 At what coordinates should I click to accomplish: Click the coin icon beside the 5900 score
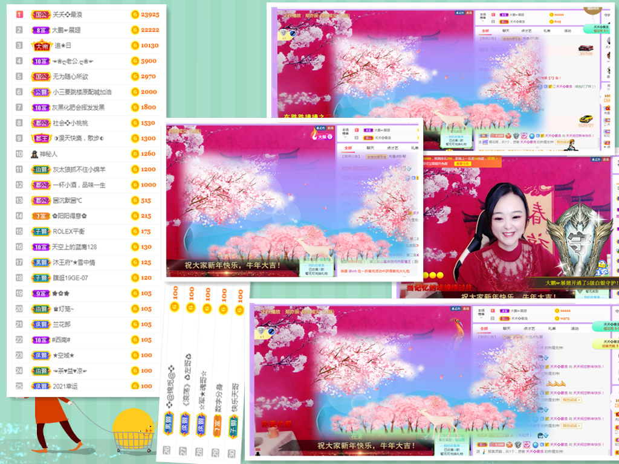[x=135, y=61]
